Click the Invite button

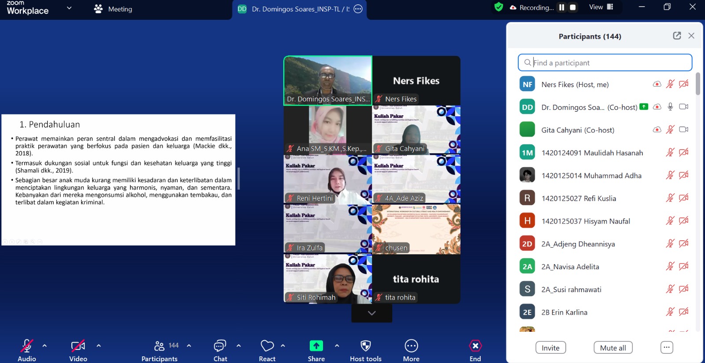tap(550, 348)
